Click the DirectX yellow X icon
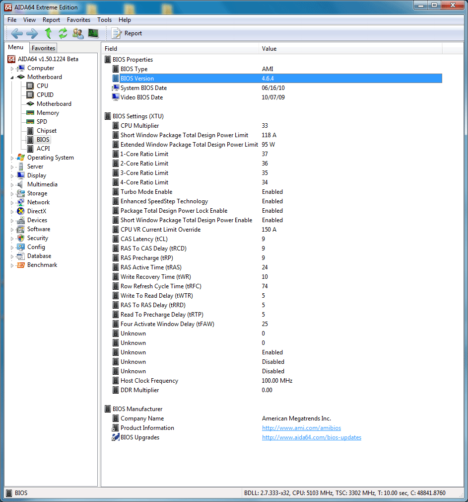The height and width of the screenshot is (502, 468). point(21,211)
